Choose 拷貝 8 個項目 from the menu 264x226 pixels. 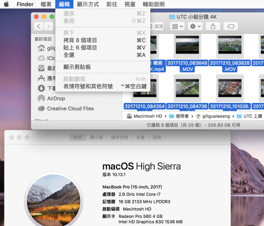(103, 40)
